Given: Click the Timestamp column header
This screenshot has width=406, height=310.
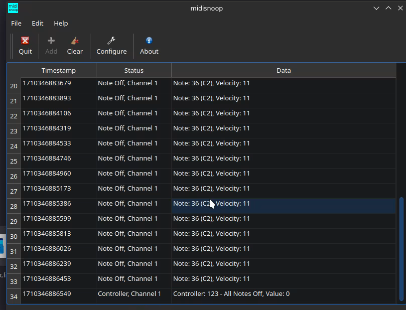Looking at the screenshot, I should coord(59,70).
